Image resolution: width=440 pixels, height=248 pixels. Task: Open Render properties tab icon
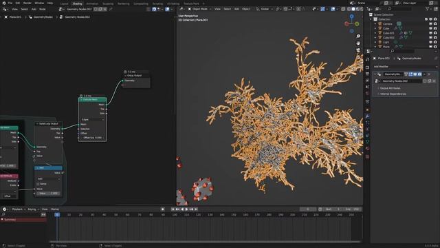pyautogui.click(x=367, y=68)
